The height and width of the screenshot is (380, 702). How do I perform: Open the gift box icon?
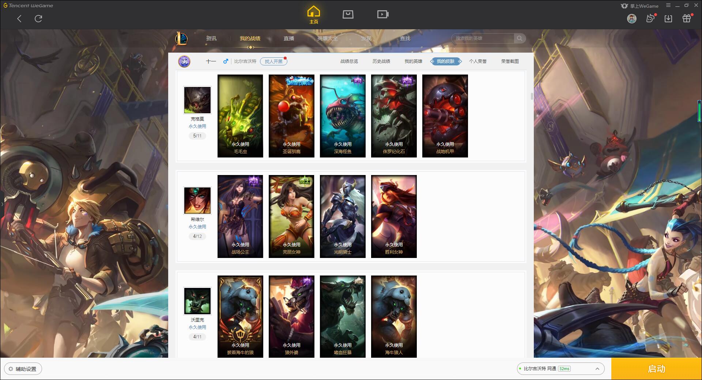click(x=687, y=18)
